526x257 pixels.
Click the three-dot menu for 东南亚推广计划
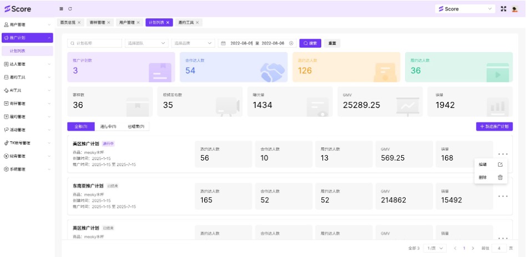[503, 196]
